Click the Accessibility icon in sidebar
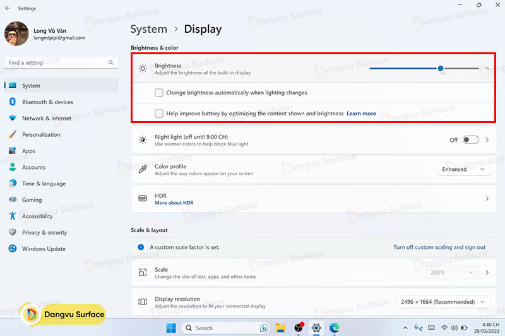Viewport: 505px width, 336px height. 12,216
